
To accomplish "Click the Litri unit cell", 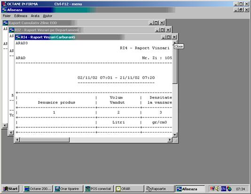I will (x=118, y=122).
